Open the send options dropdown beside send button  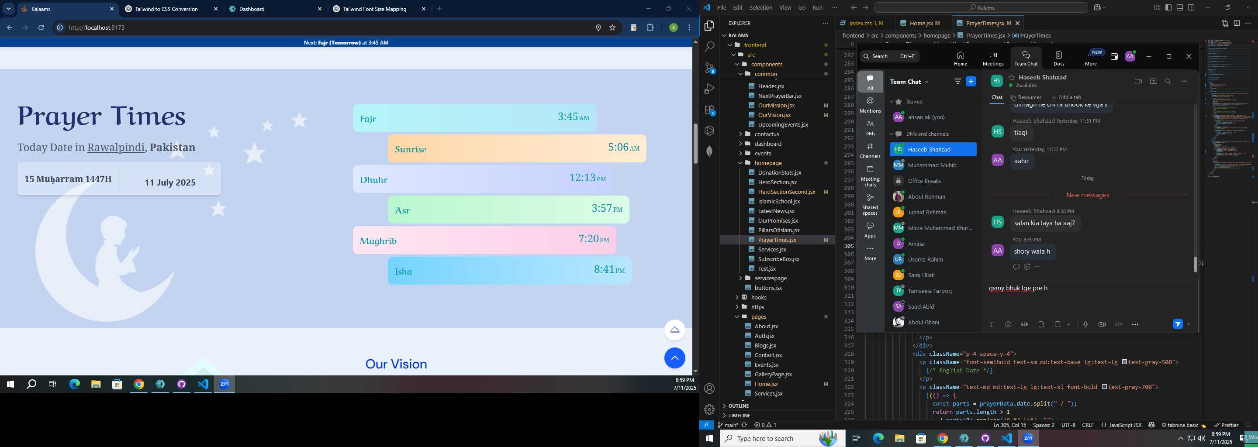1188,324
